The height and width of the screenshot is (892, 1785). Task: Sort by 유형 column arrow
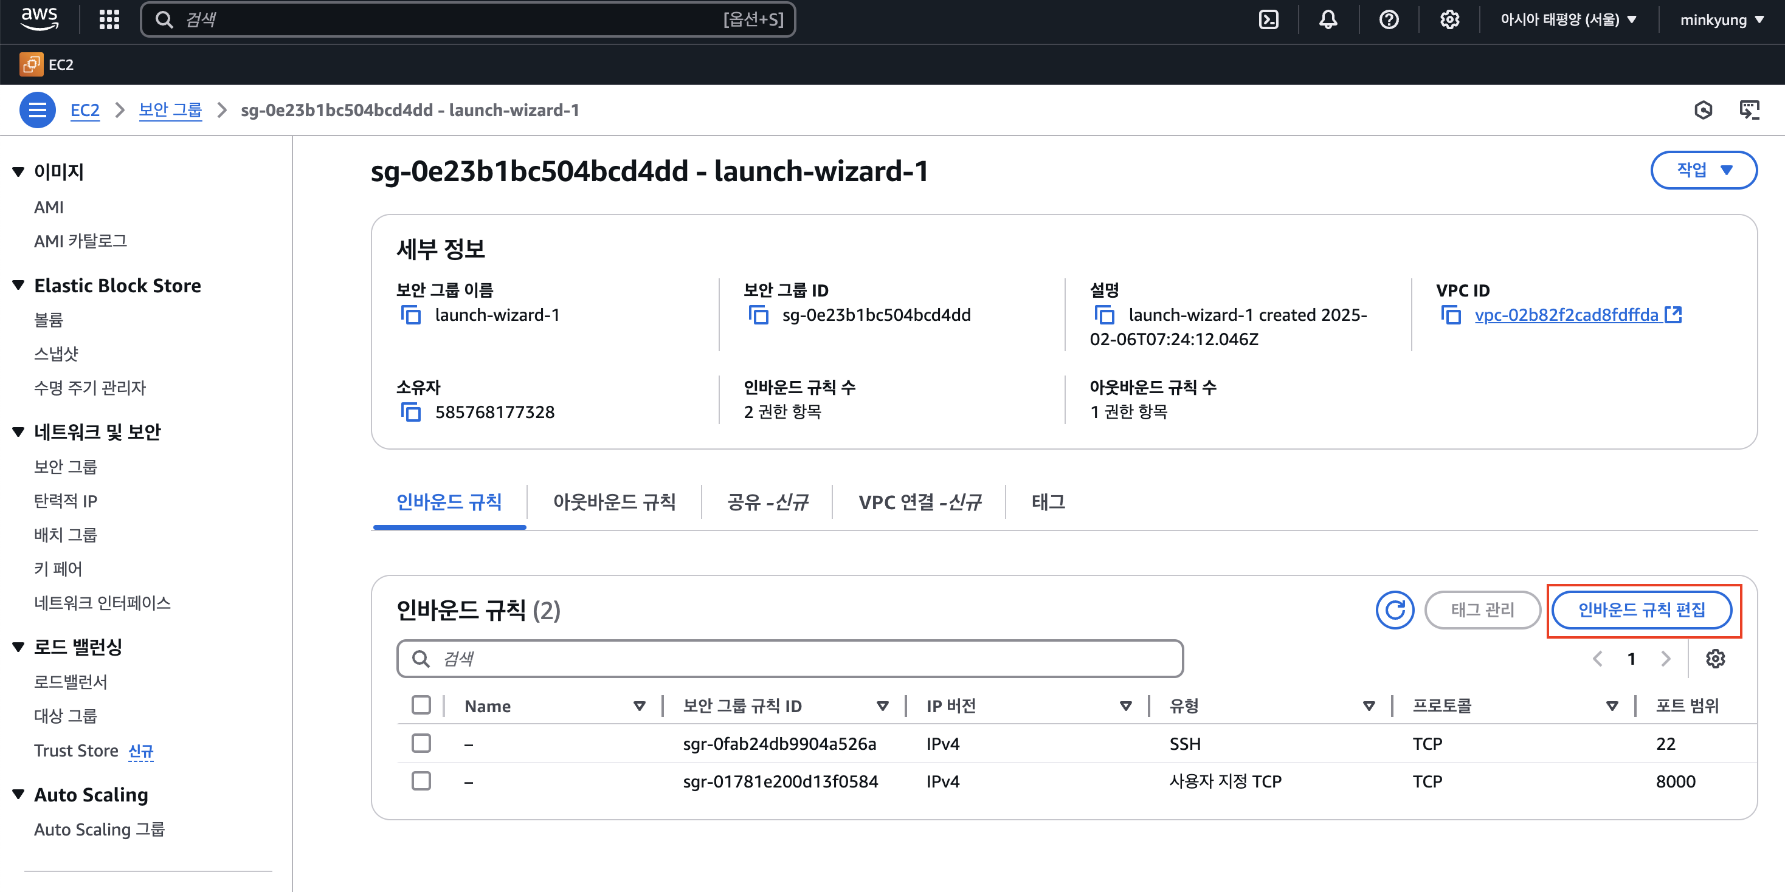pyautogui.click(x=1369, y=705)
